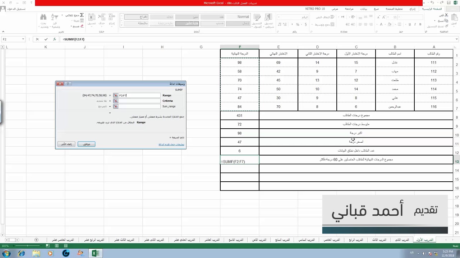Click Sort and Filter (فرز وتصفية) icon

[x=55, y=17]
